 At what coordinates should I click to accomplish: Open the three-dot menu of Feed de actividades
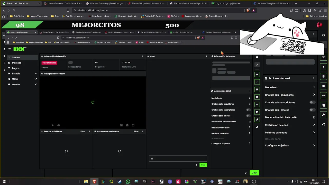click(x=89, y=132)
